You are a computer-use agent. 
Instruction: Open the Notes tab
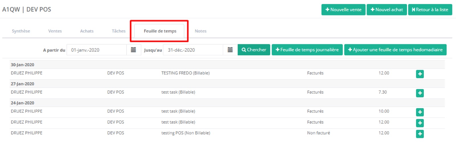(201, 31)
